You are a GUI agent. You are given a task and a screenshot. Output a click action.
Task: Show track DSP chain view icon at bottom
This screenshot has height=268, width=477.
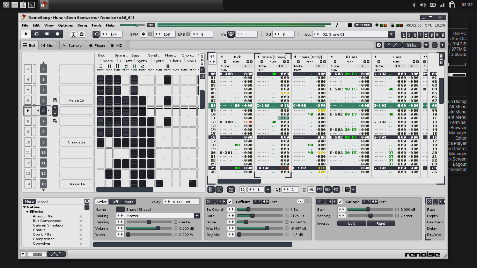[37, 254]
